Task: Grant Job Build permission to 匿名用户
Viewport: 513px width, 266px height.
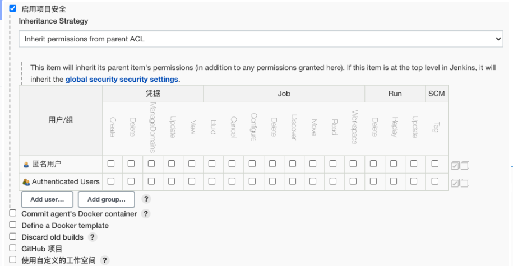Action: [x=212, y=164]
